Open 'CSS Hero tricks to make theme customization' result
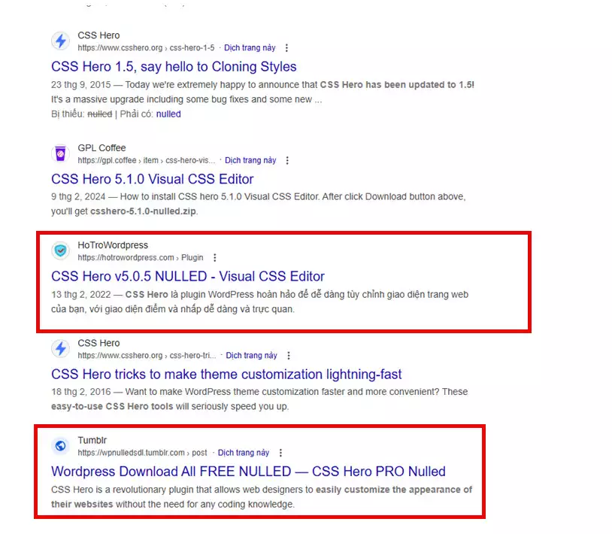 (226, 375)
